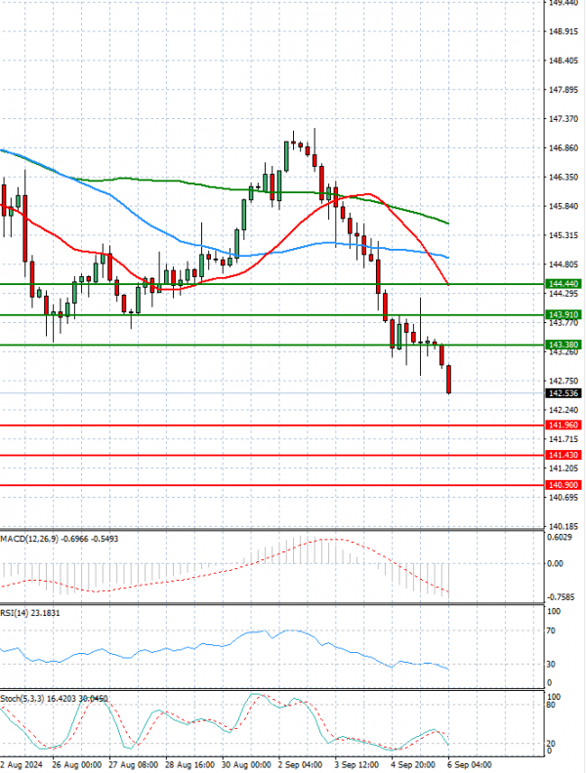Click the 0.6029 value on MACD scale
586x773 pixels.
click(x=560, y=536)
